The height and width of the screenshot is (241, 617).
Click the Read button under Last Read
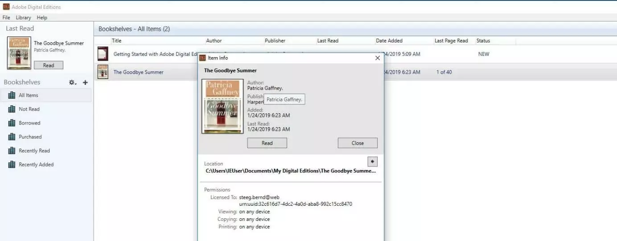pos(49,65)
